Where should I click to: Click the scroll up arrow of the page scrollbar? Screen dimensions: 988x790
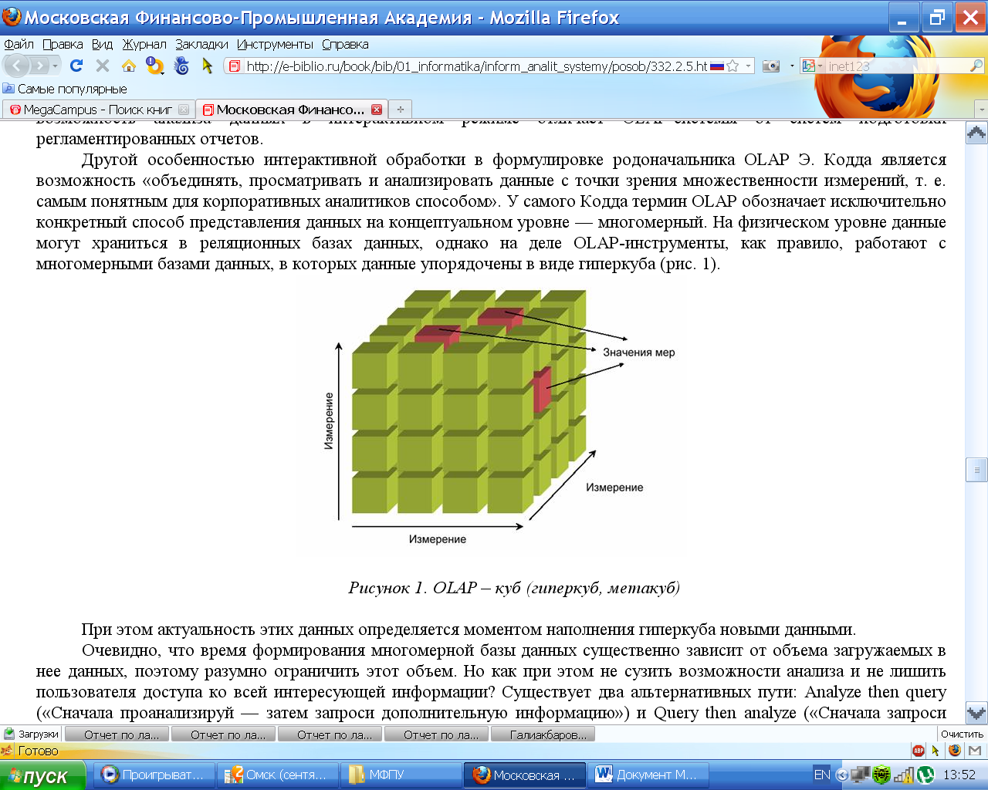click(x=976, y=133)
